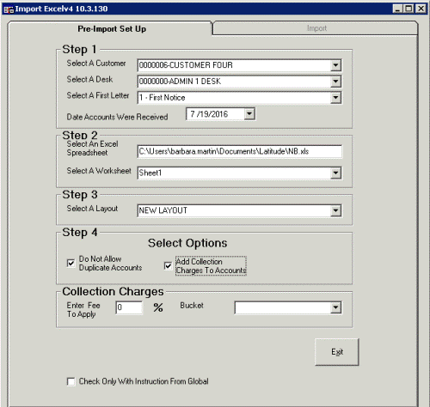Open the Bucket dropdown
Image resolution: width=430 pixels, height=407 pixels.
[335, 307]
